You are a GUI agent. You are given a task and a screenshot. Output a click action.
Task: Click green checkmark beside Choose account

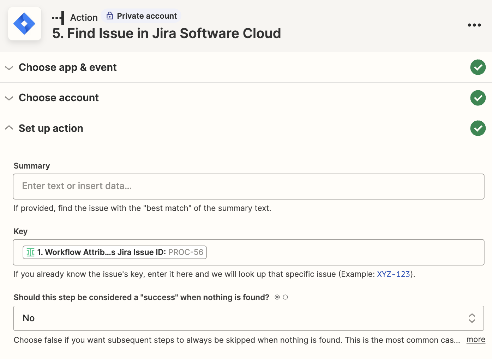[478, 98]
